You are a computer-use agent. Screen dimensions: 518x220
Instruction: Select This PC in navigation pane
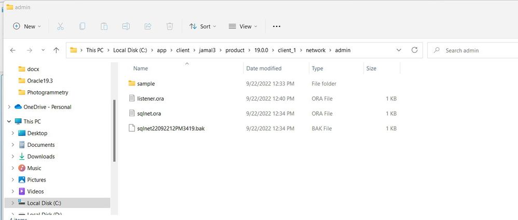[x=32, y=121]
